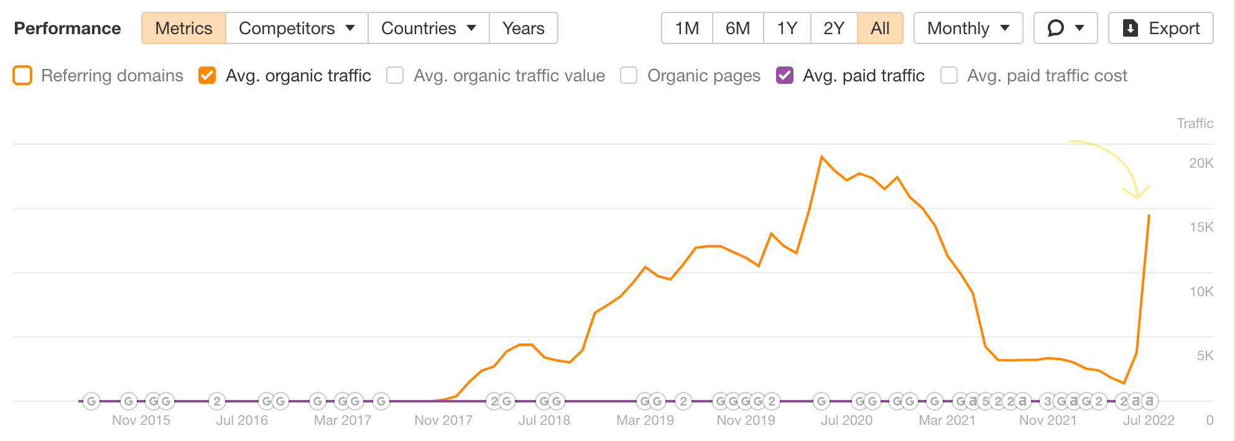Click the lone G marker above Jul 2020
This screenshot has height=441, width=1235.
(x=821, y=401)
